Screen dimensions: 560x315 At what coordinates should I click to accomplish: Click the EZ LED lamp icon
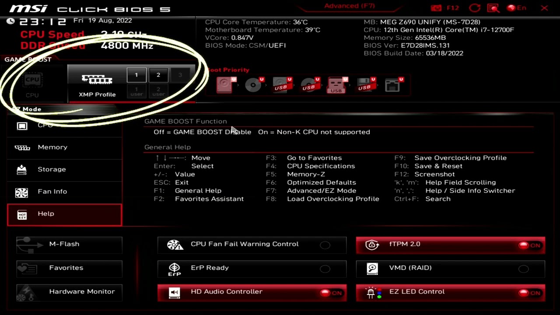pos(373,293)
